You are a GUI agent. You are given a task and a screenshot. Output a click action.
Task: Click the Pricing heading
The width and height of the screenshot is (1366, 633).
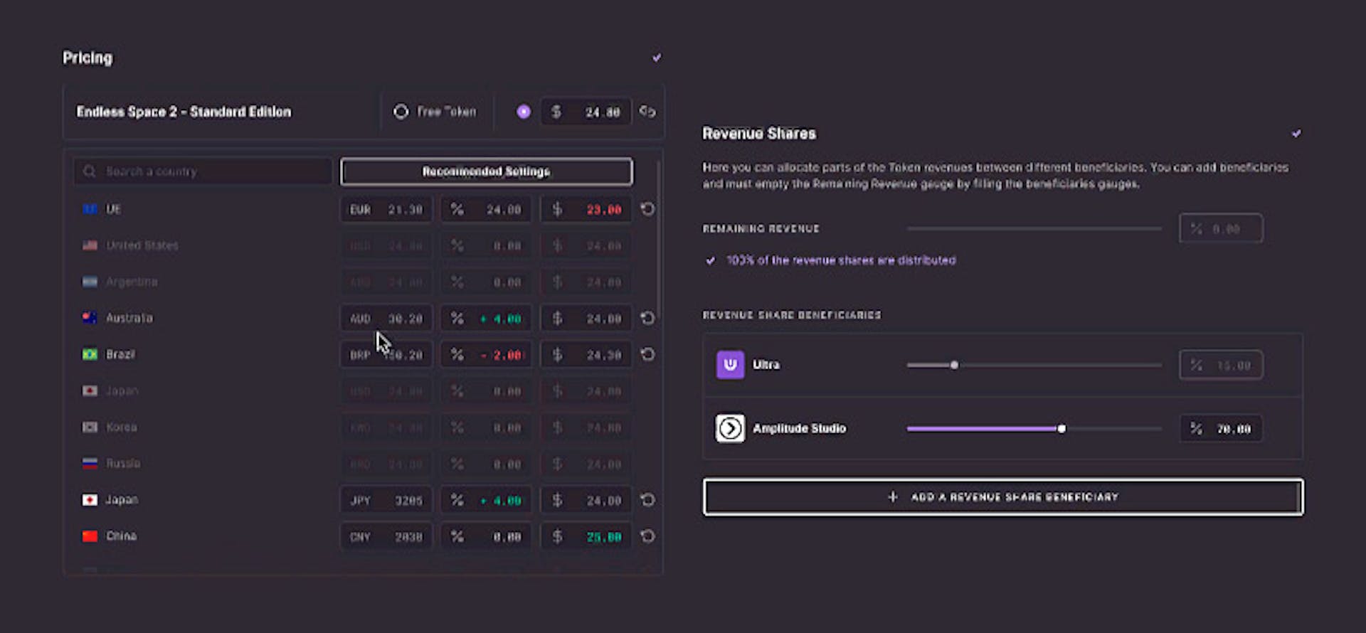(x=88, y=58)
